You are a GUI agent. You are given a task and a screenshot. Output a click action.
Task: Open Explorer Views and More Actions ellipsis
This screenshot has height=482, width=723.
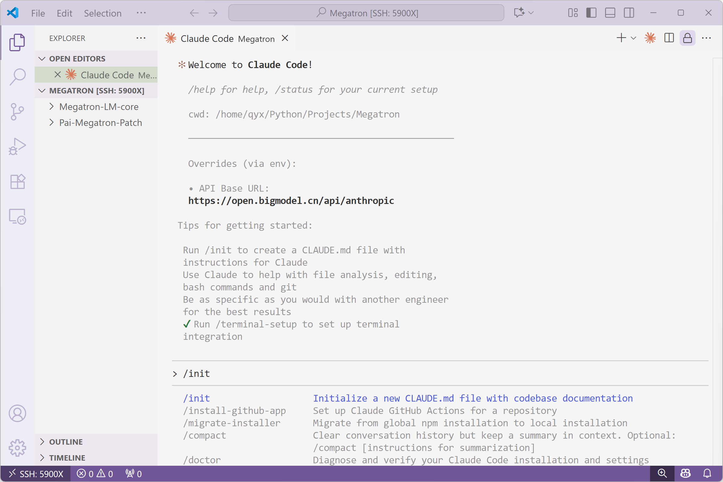141,38
